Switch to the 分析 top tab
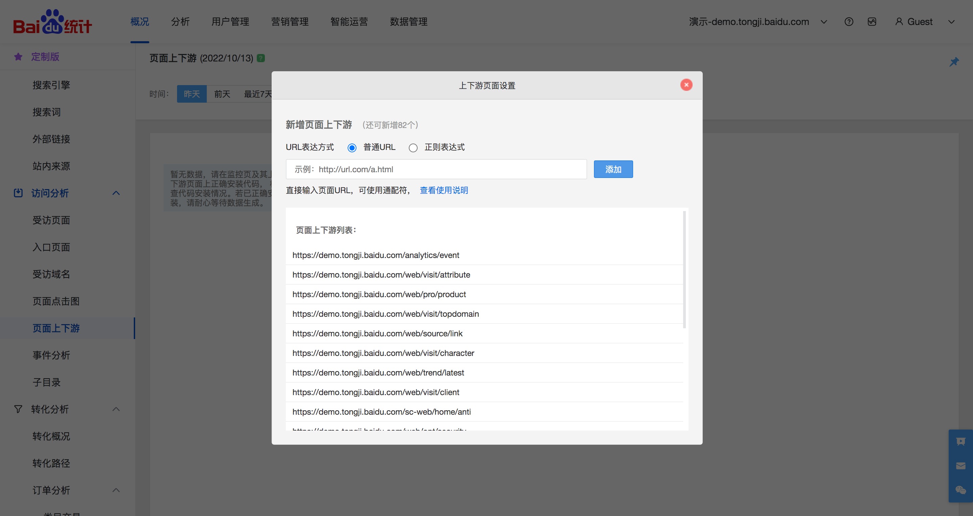This screenshot has width=973, height=516. tap(180, 22)
